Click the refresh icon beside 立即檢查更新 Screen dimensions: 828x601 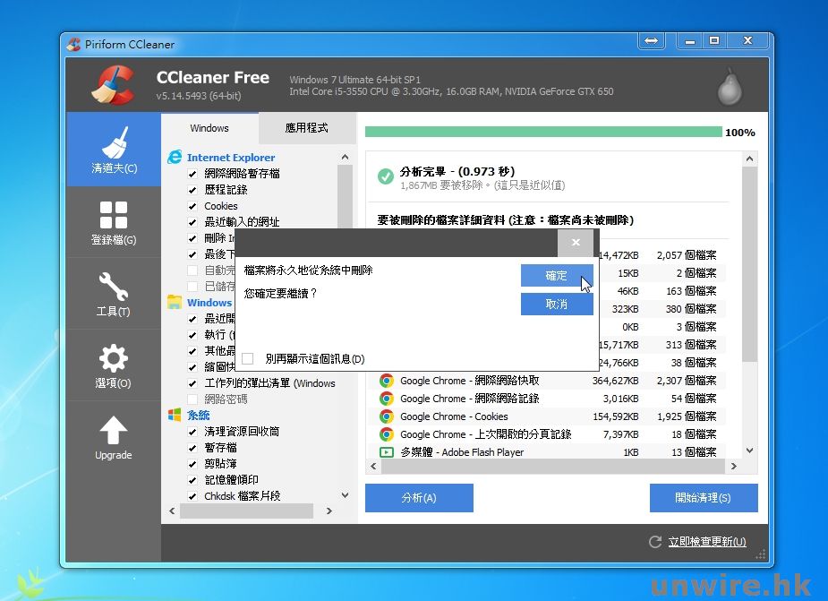655,542
